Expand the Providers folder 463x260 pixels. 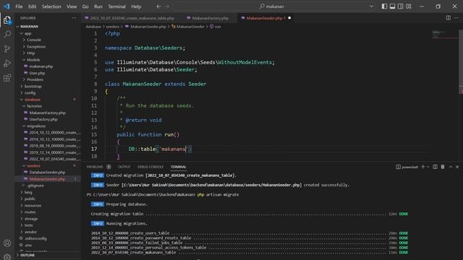(48, 79)
